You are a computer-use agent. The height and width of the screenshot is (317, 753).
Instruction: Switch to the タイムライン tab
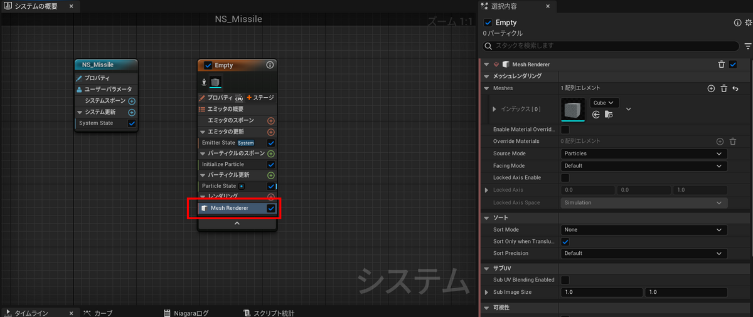(x=31, y=313)
